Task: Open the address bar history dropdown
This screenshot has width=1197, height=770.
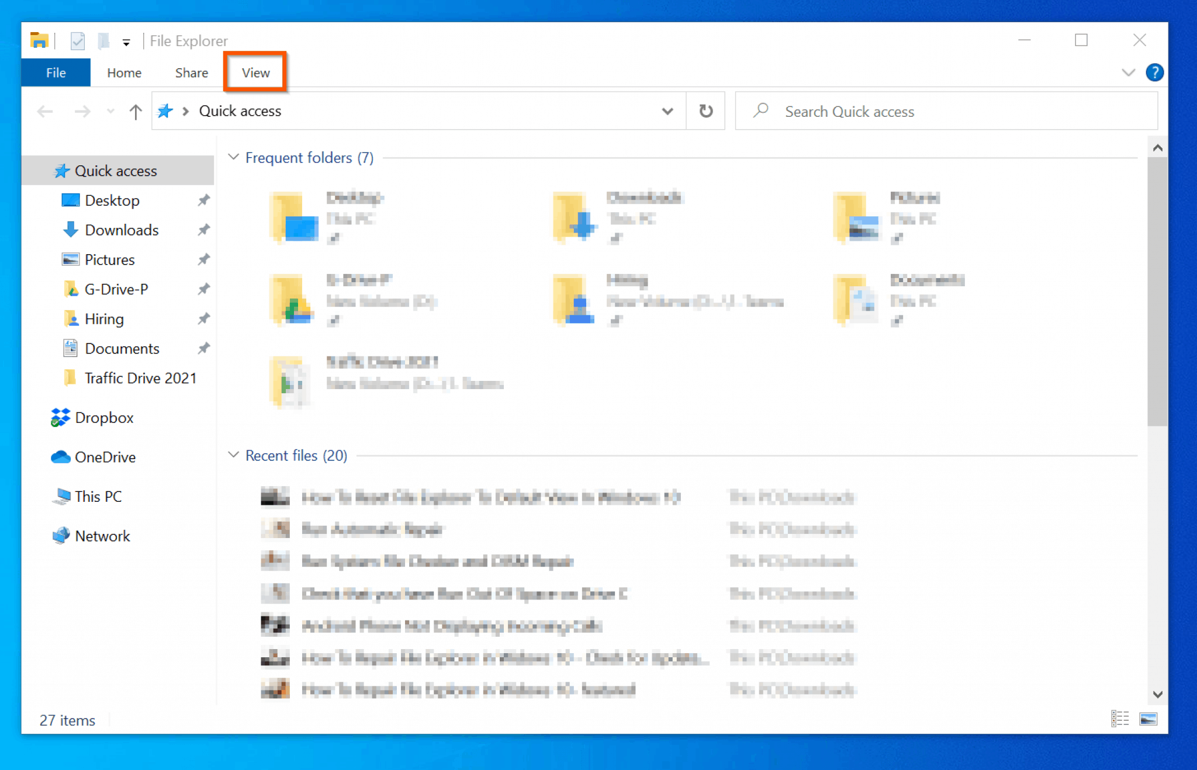Action: [667, 111]
